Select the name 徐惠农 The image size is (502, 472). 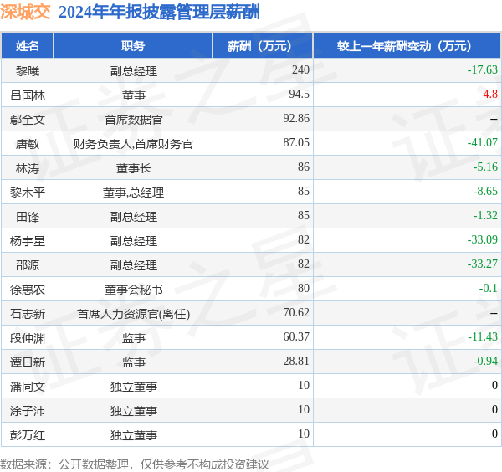(x=28, y=290)
